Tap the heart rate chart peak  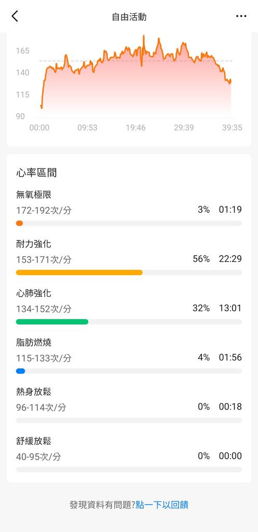(x=143, y=37)
